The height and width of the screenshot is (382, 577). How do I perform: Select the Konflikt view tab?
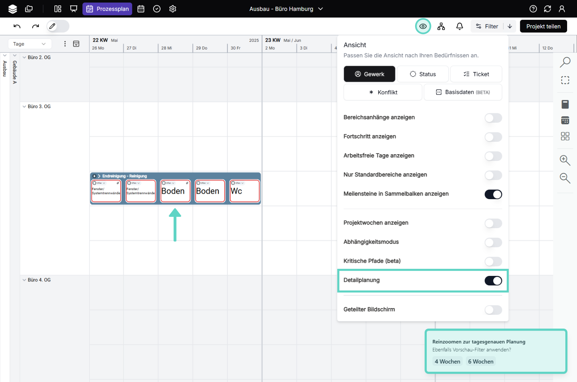pyautogui.click(x=383, y=92)
